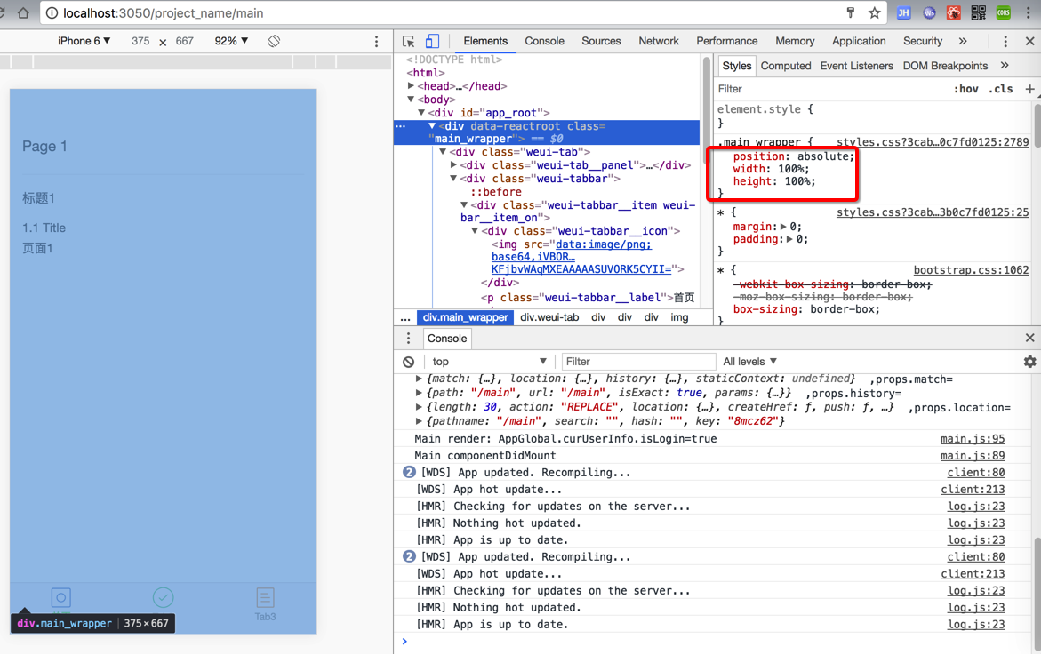Click the rotate device orientation icon

274,41
